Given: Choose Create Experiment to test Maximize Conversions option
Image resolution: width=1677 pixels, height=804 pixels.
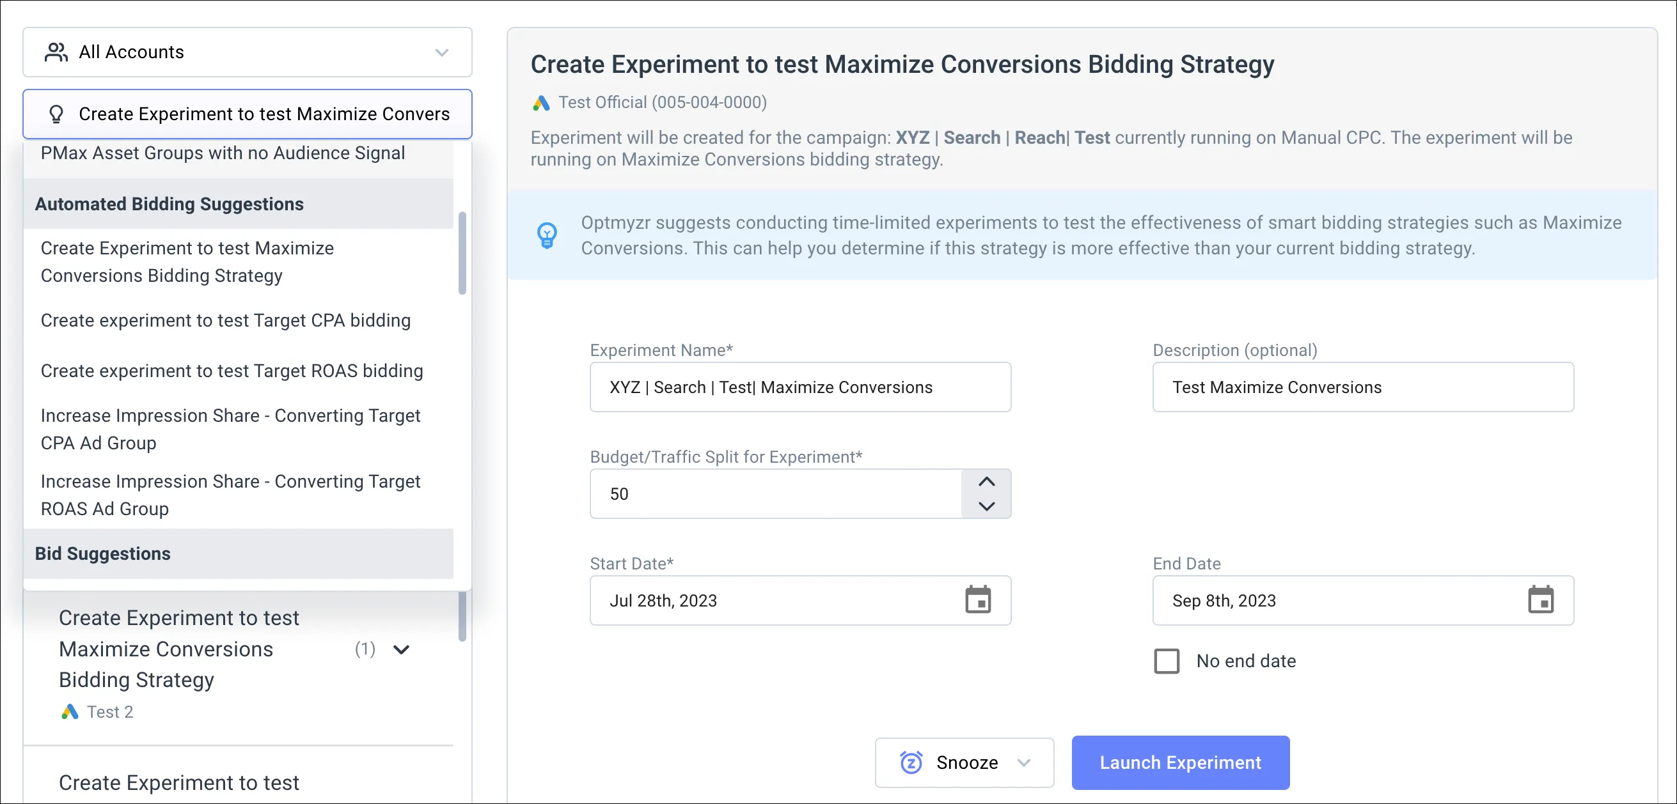Looking at the screenshot, I should [x=239, y=262].
